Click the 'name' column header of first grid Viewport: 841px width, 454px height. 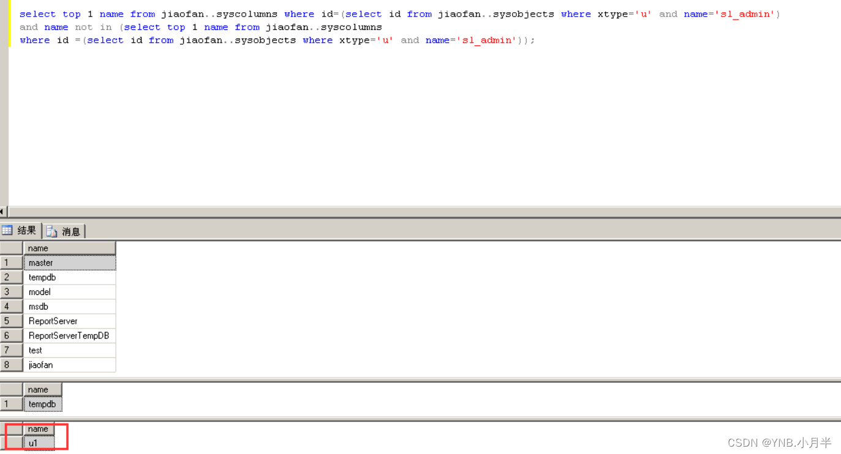pos(69,248)
